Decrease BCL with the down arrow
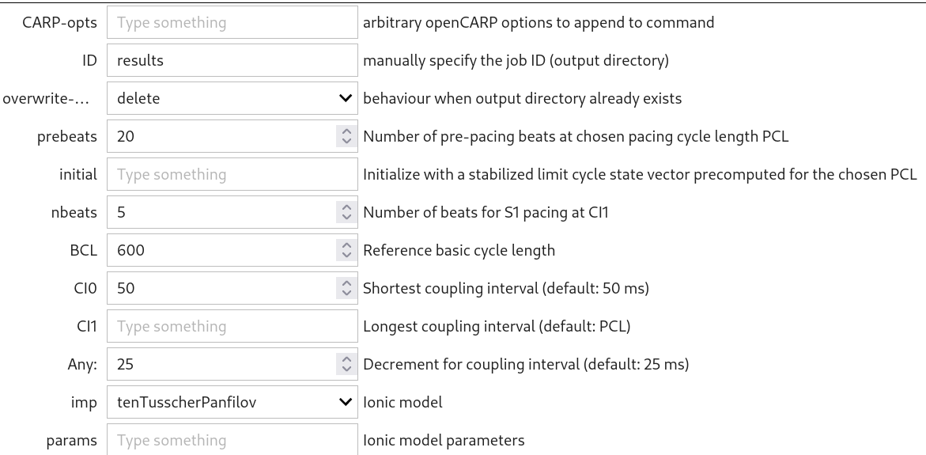This screenshot has height=455, width=926. point(346,256)
